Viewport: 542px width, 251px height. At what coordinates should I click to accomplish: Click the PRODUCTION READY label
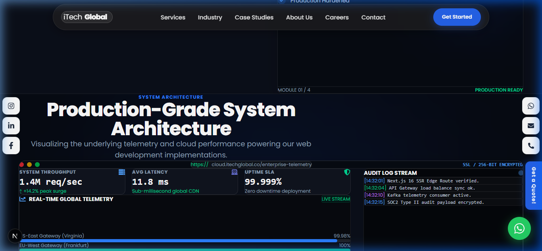499,90
